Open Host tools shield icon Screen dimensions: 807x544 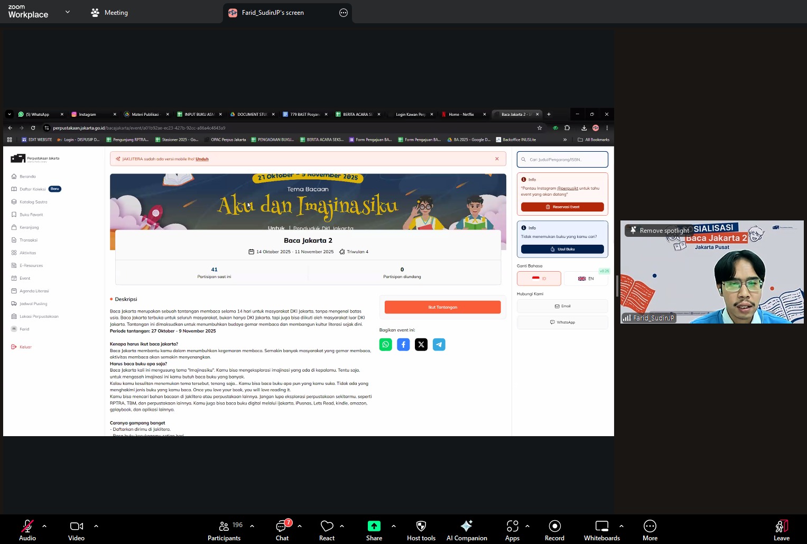click(421, 530)
